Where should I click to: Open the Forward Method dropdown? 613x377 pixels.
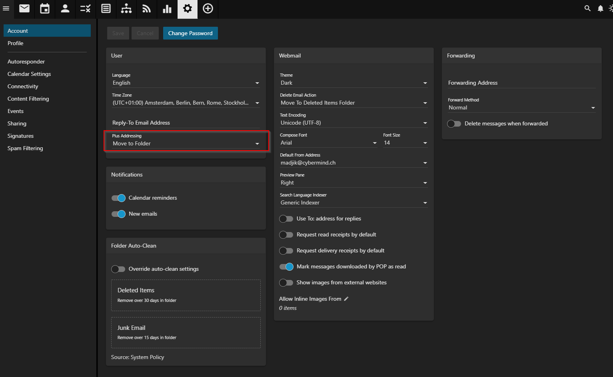(521, 108)
